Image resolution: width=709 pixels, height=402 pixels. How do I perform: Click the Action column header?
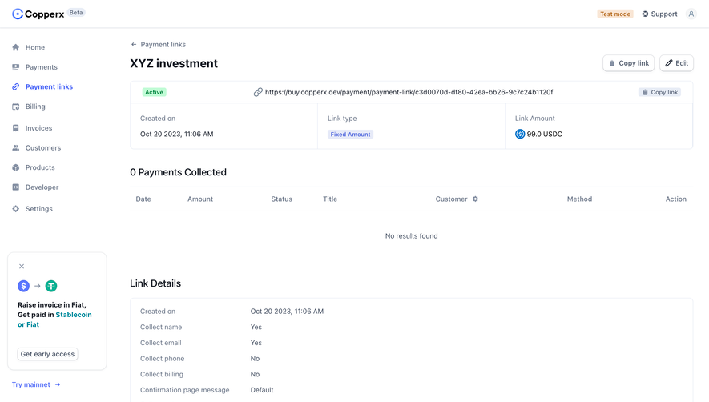[675, 199]
